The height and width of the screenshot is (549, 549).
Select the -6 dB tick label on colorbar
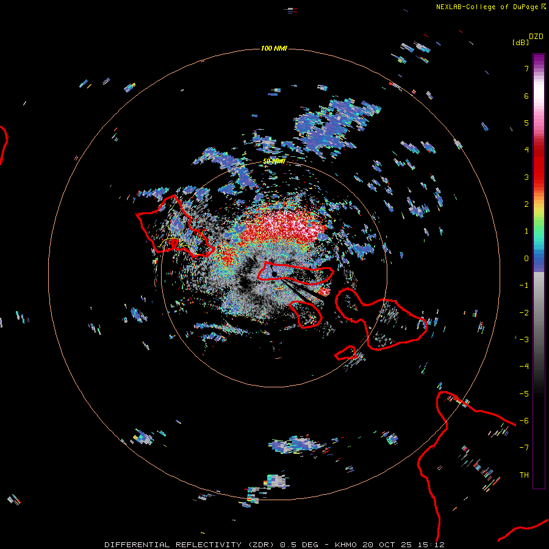[524, 421]
